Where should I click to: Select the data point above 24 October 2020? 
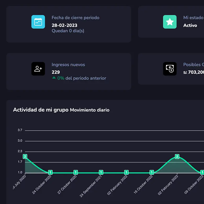click(50, 172)
